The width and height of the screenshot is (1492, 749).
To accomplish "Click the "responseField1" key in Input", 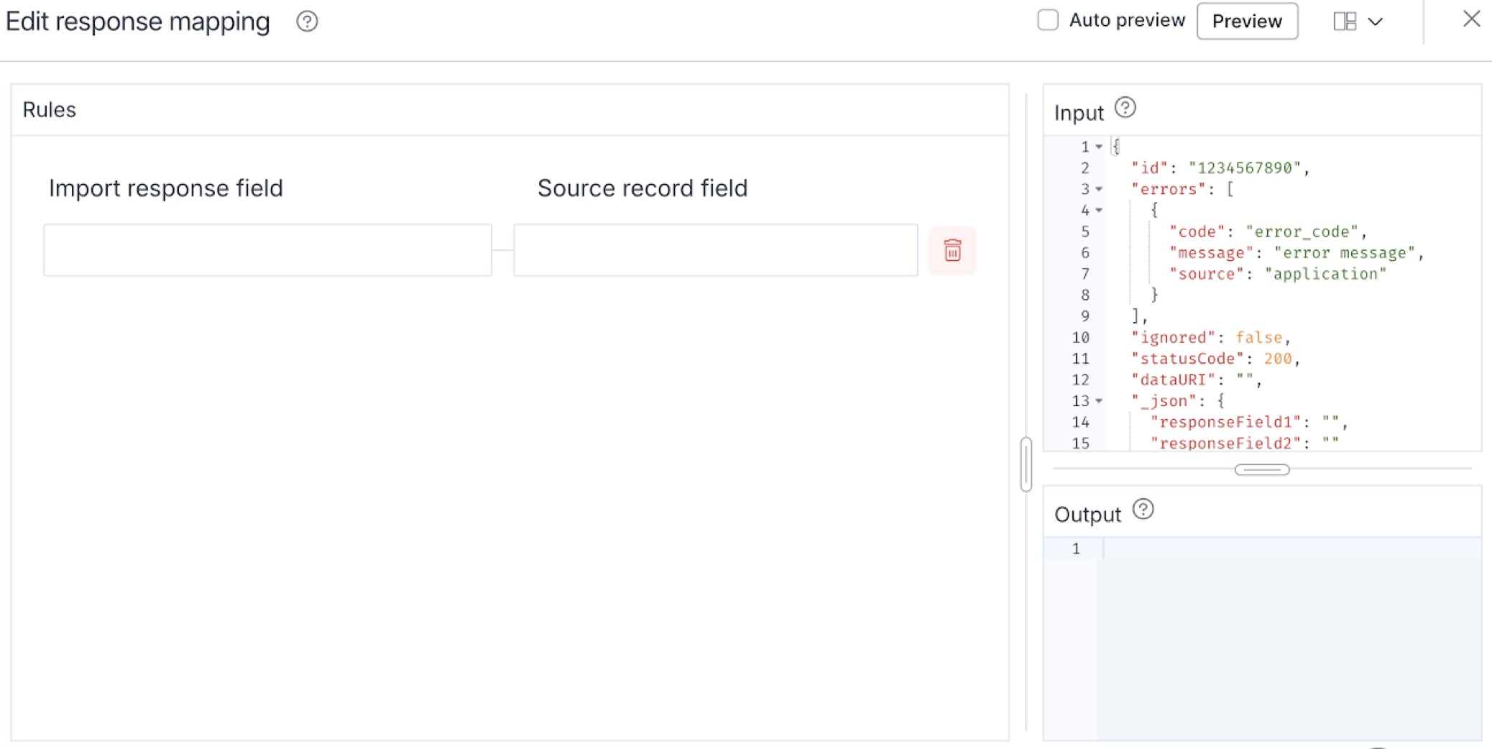I will tap(1226, 422).
